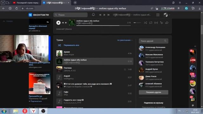The width and height of the screenshot is (203, 114).
Task: Play track 'Армия' by Макс Корж
Action: click(x=95, y=53)
